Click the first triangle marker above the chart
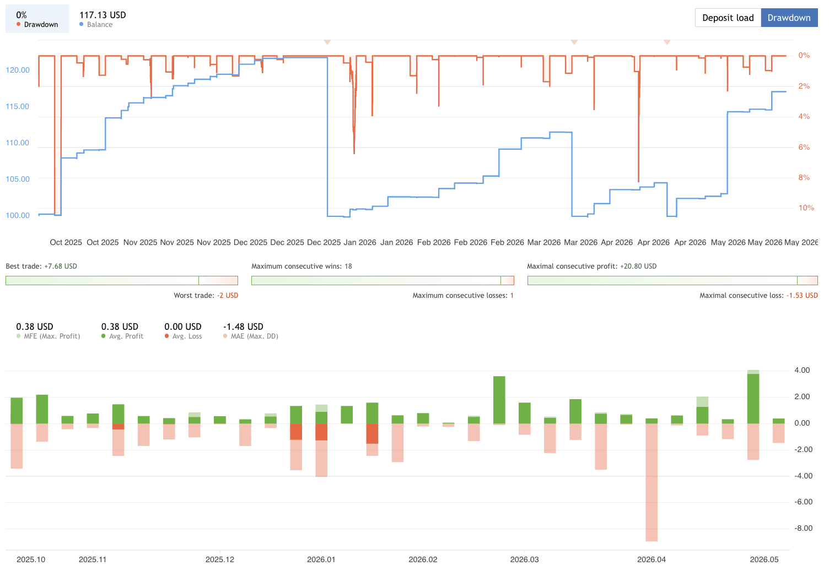This screenshot has width=829, height=566. click(x=327, y=42)
